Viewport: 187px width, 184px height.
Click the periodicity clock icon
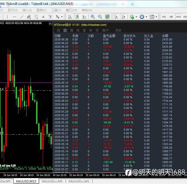[142, 17]
